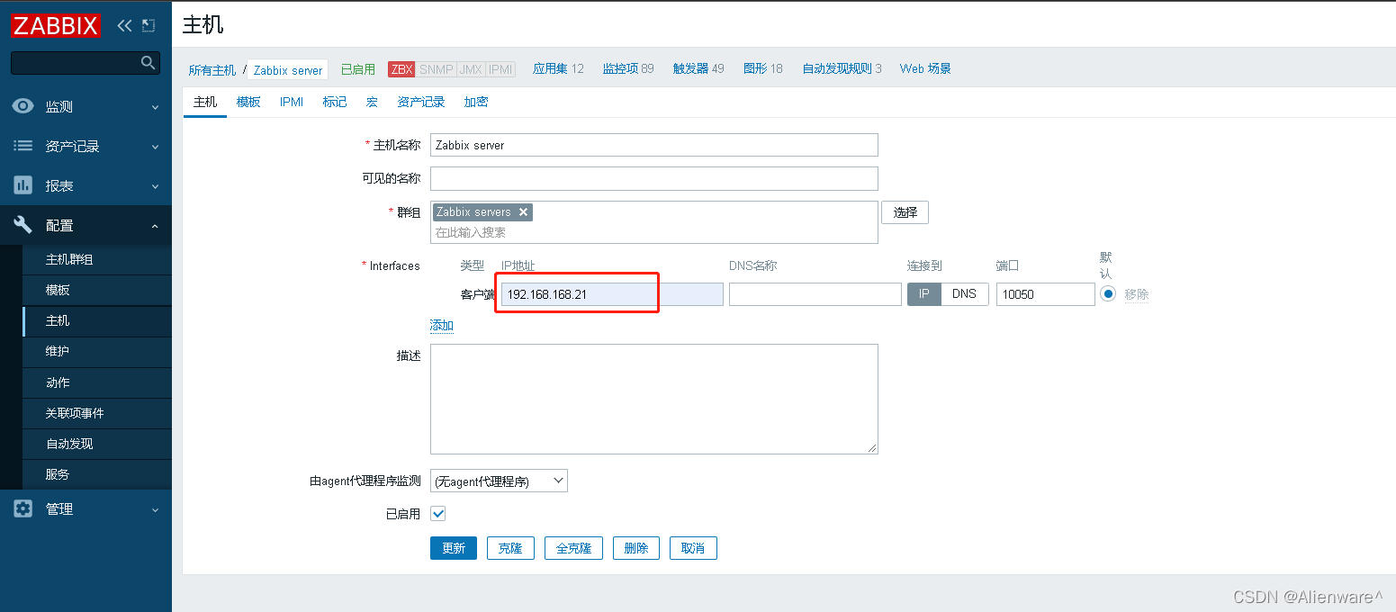Switch to the 主机 tab
1396x612 pixels.
point(205,102)
